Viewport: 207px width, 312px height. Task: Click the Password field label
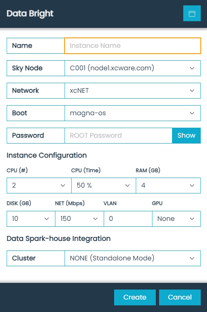click(x=28, y=136)
